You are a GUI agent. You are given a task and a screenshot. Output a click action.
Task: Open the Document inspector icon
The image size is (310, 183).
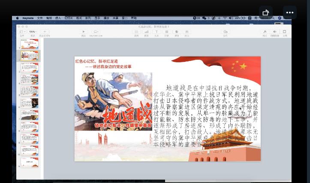(x=285, y=32)
